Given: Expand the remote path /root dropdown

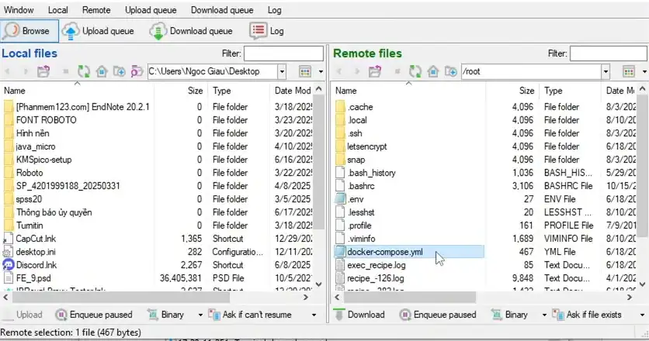Looking at the screenshot, I should (606, 71).
